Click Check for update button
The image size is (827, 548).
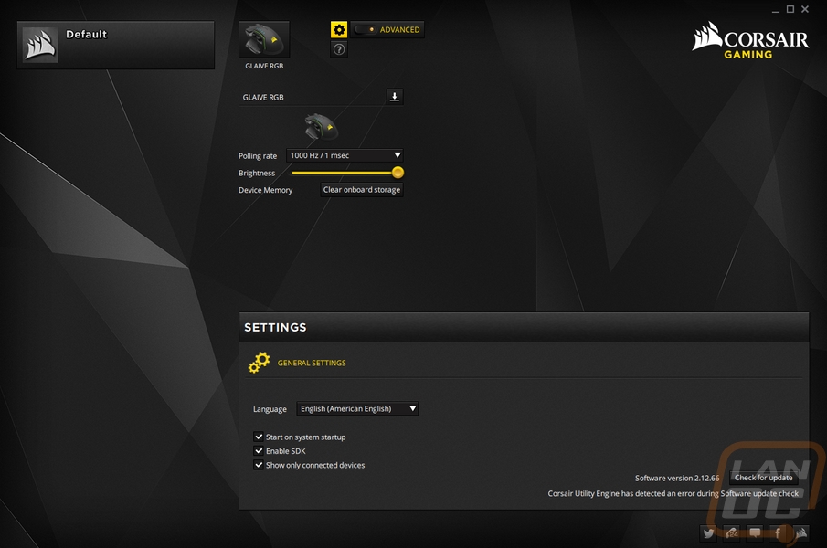point(764,478)
